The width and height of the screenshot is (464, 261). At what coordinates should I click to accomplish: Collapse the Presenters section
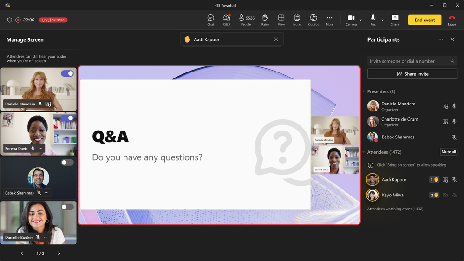pos(364,91)
